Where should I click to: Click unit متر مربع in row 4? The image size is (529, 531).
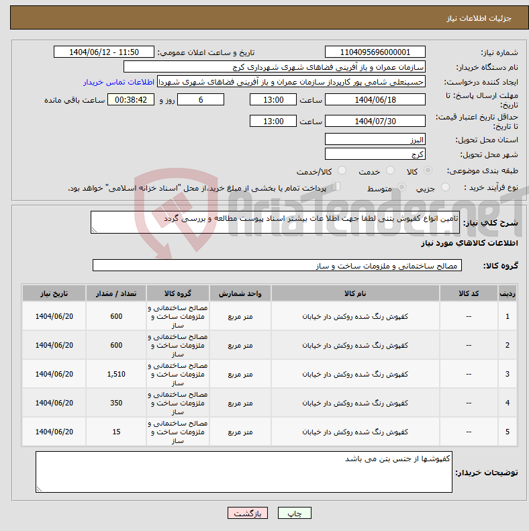240,403
